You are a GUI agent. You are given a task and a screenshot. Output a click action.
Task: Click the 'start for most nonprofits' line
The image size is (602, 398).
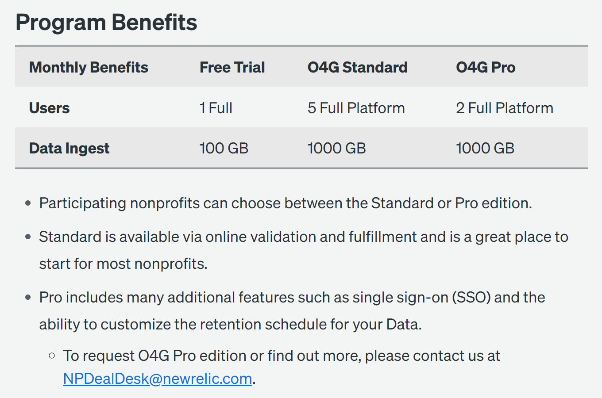pyautogui.click(x=123, y=264)
